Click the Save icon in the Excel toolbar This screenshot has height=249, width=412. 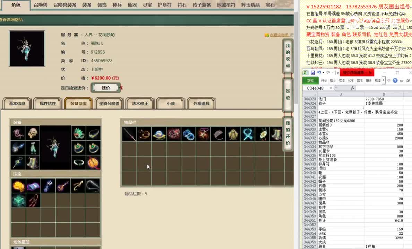tap(313, 72)
